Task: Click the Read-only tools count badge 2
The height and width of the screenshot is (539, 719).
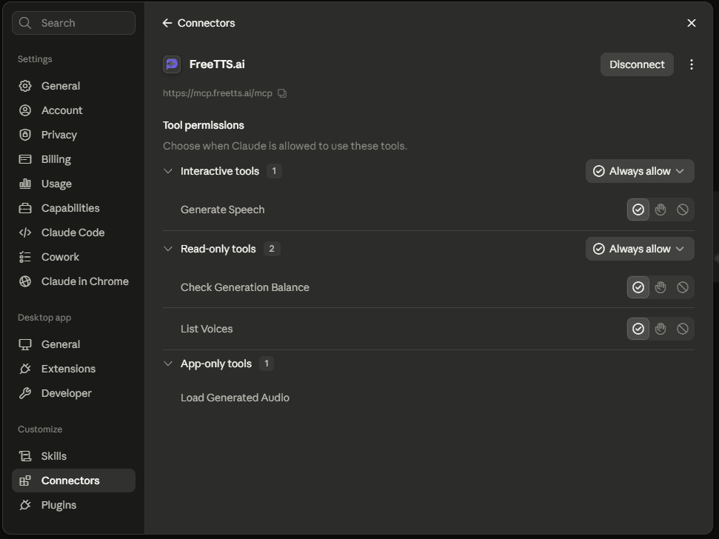Action: pyautogui.click(x=272, y=249)
